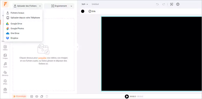The height and width of the screenshot is (99, 202).
Task: Open the Audio sidebar section
Action: pyautogui.click(x=5, y=65)
